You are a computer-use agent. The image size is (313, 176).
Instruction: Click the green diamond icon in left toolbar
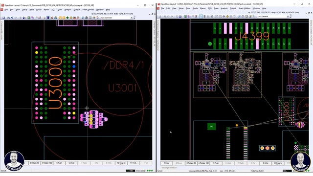pos(67,18)
